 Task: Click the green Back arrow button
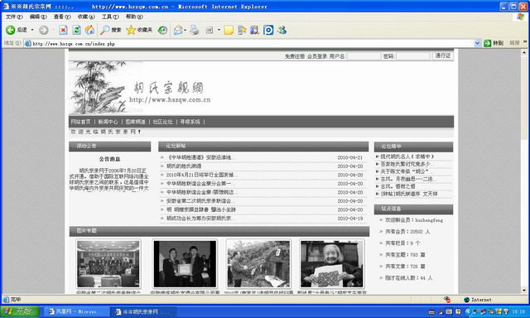[11, 30]
